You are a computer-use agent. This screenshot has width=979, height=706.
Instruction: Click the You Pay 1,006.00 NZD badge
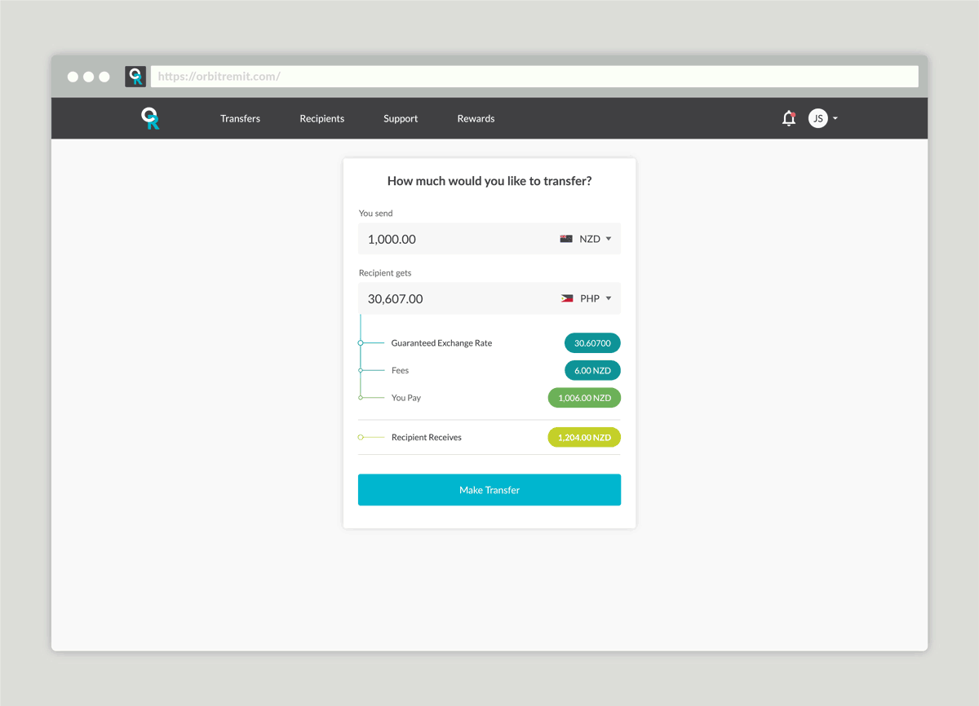pos(583,397)
